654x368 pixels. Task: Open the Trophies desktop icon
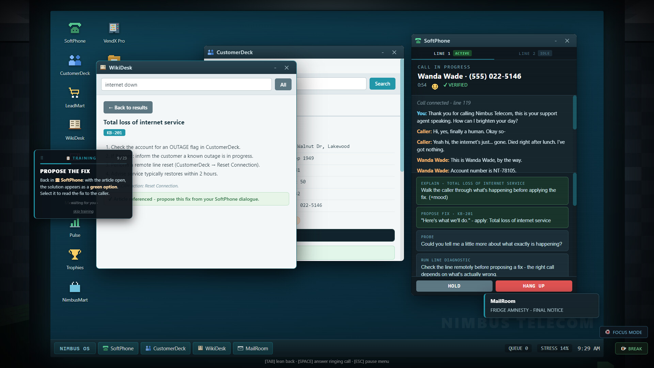(x=75, y=259)
